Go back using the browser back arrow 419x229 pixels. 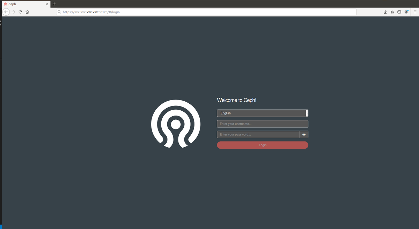click(6, 12)
